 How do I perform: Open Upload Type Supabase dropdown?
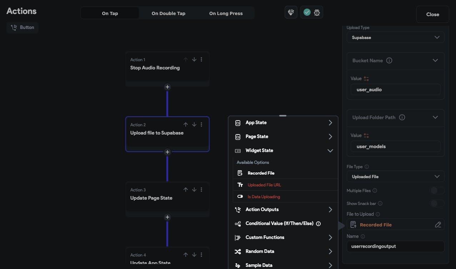click(x=395, y=37)
